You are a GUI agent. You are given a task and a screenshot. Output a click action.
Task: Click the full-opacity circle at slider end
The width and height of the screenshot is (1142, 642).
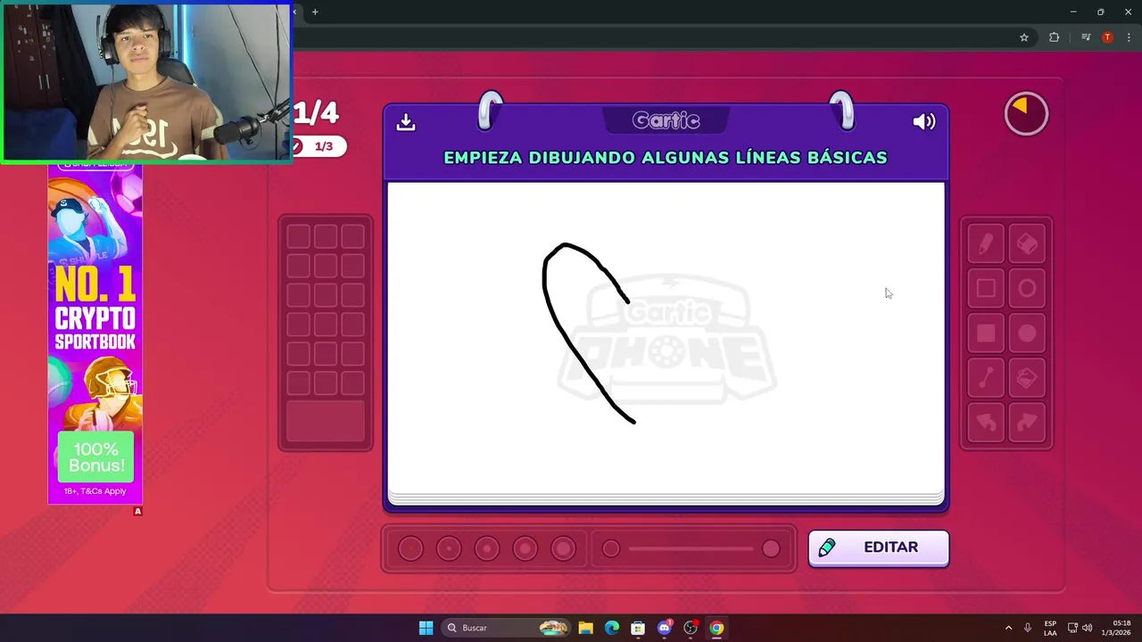click(771, 548)
